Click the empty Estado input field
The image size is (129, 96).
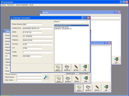click(38, 52)
